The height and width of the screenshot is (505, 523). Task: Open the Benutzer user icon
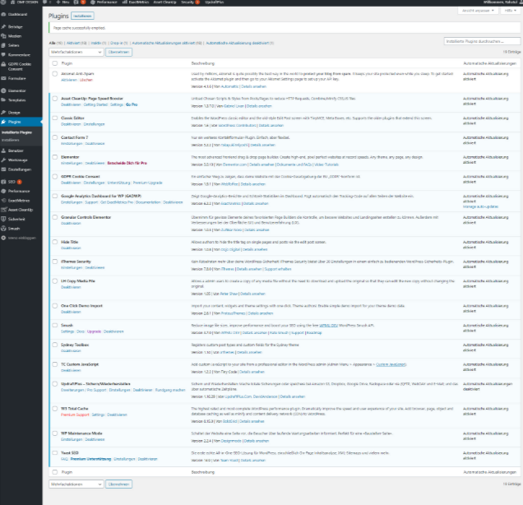click(x=3, y=151)
